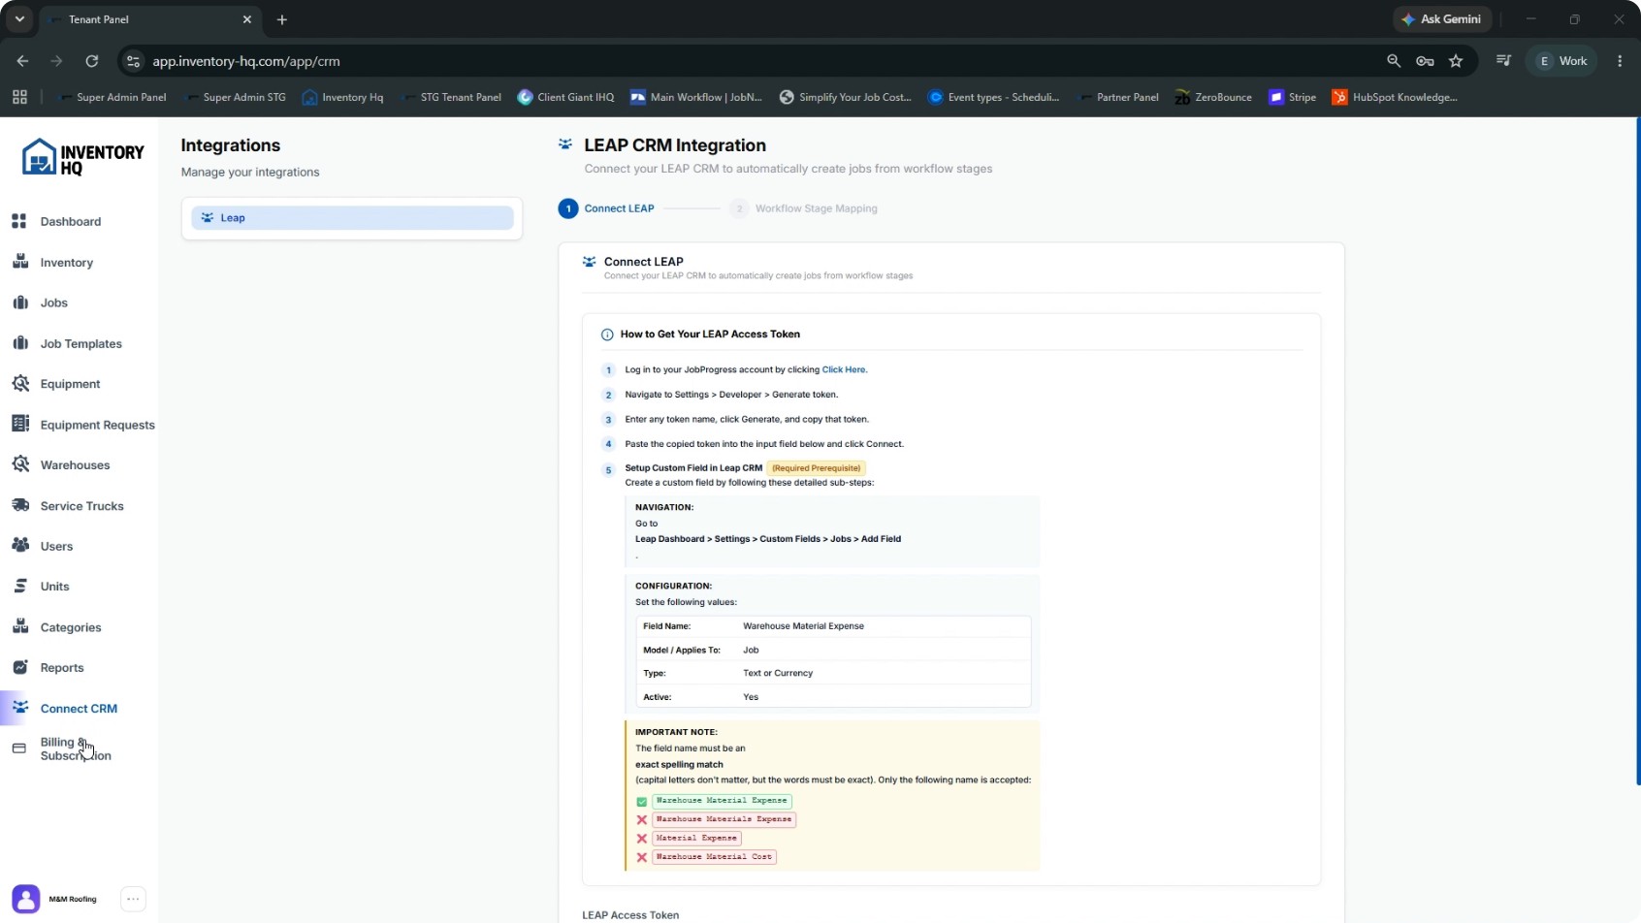Open the three-dot menu beside M&M Roofing
The width and height of the screenshot is (1641, 923).
[x=134, y=899]
